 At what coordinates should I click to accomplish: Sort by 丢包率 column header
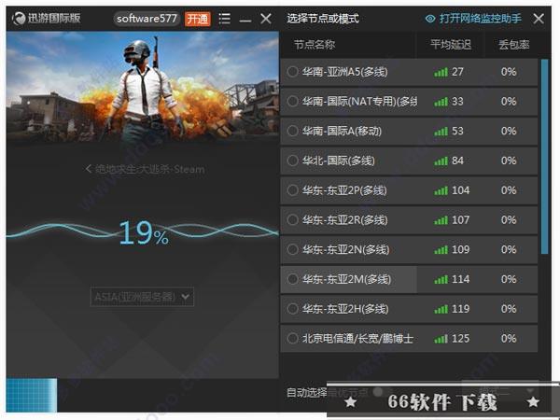514,45
